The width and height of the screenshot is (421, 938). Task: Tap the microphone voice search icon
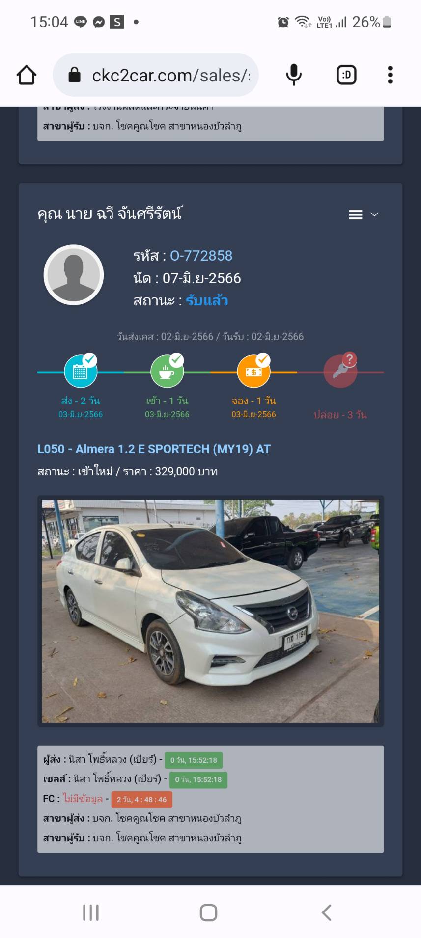[x=294, y=75]
